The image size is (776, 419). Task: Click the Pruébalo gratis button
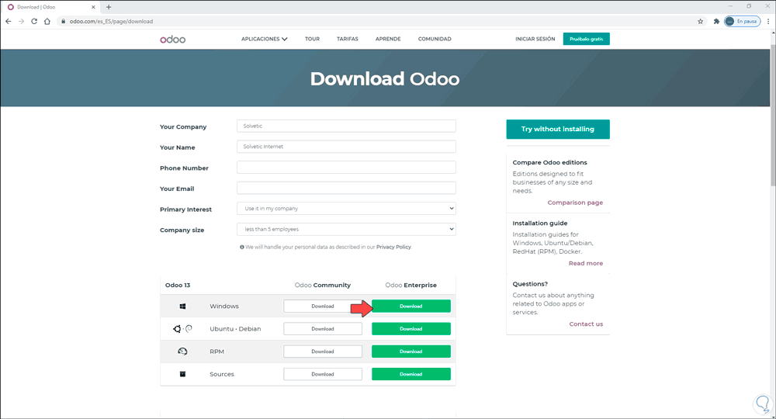587,39
